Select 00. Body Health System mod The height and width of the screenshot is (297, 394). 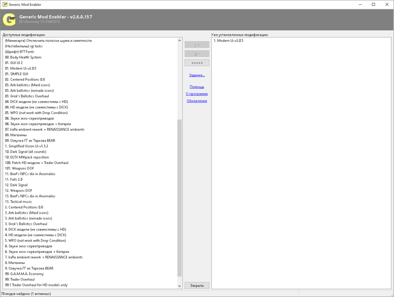pyautogui.click(x=23, y=57)
